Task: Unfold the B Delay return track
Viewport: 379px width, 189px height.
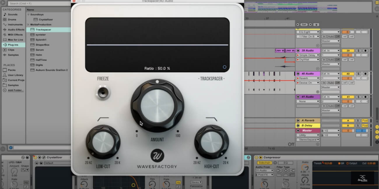Action: tap(298, 126)
